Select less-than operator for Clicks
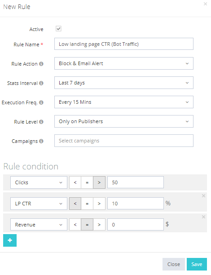The width and height of the screenshot is (211, 275). point(75,182)
